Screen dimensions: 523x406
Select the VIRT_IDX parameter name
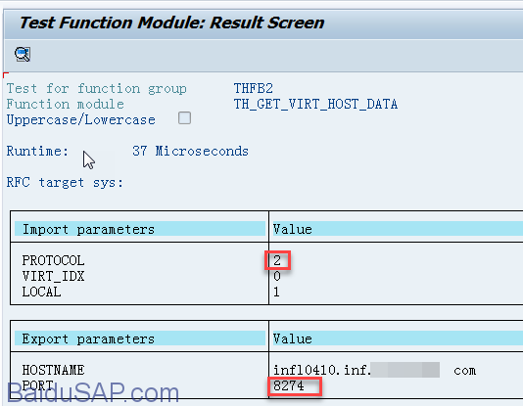pos(53,276)
